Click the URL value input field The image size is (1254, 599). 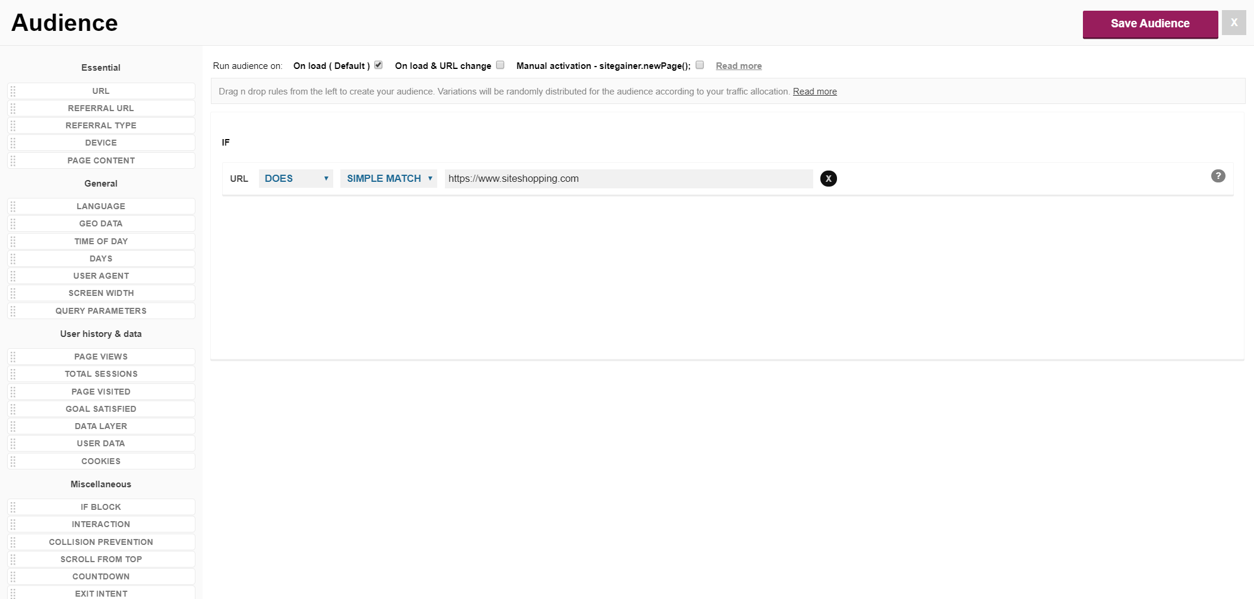click(628, 178)
